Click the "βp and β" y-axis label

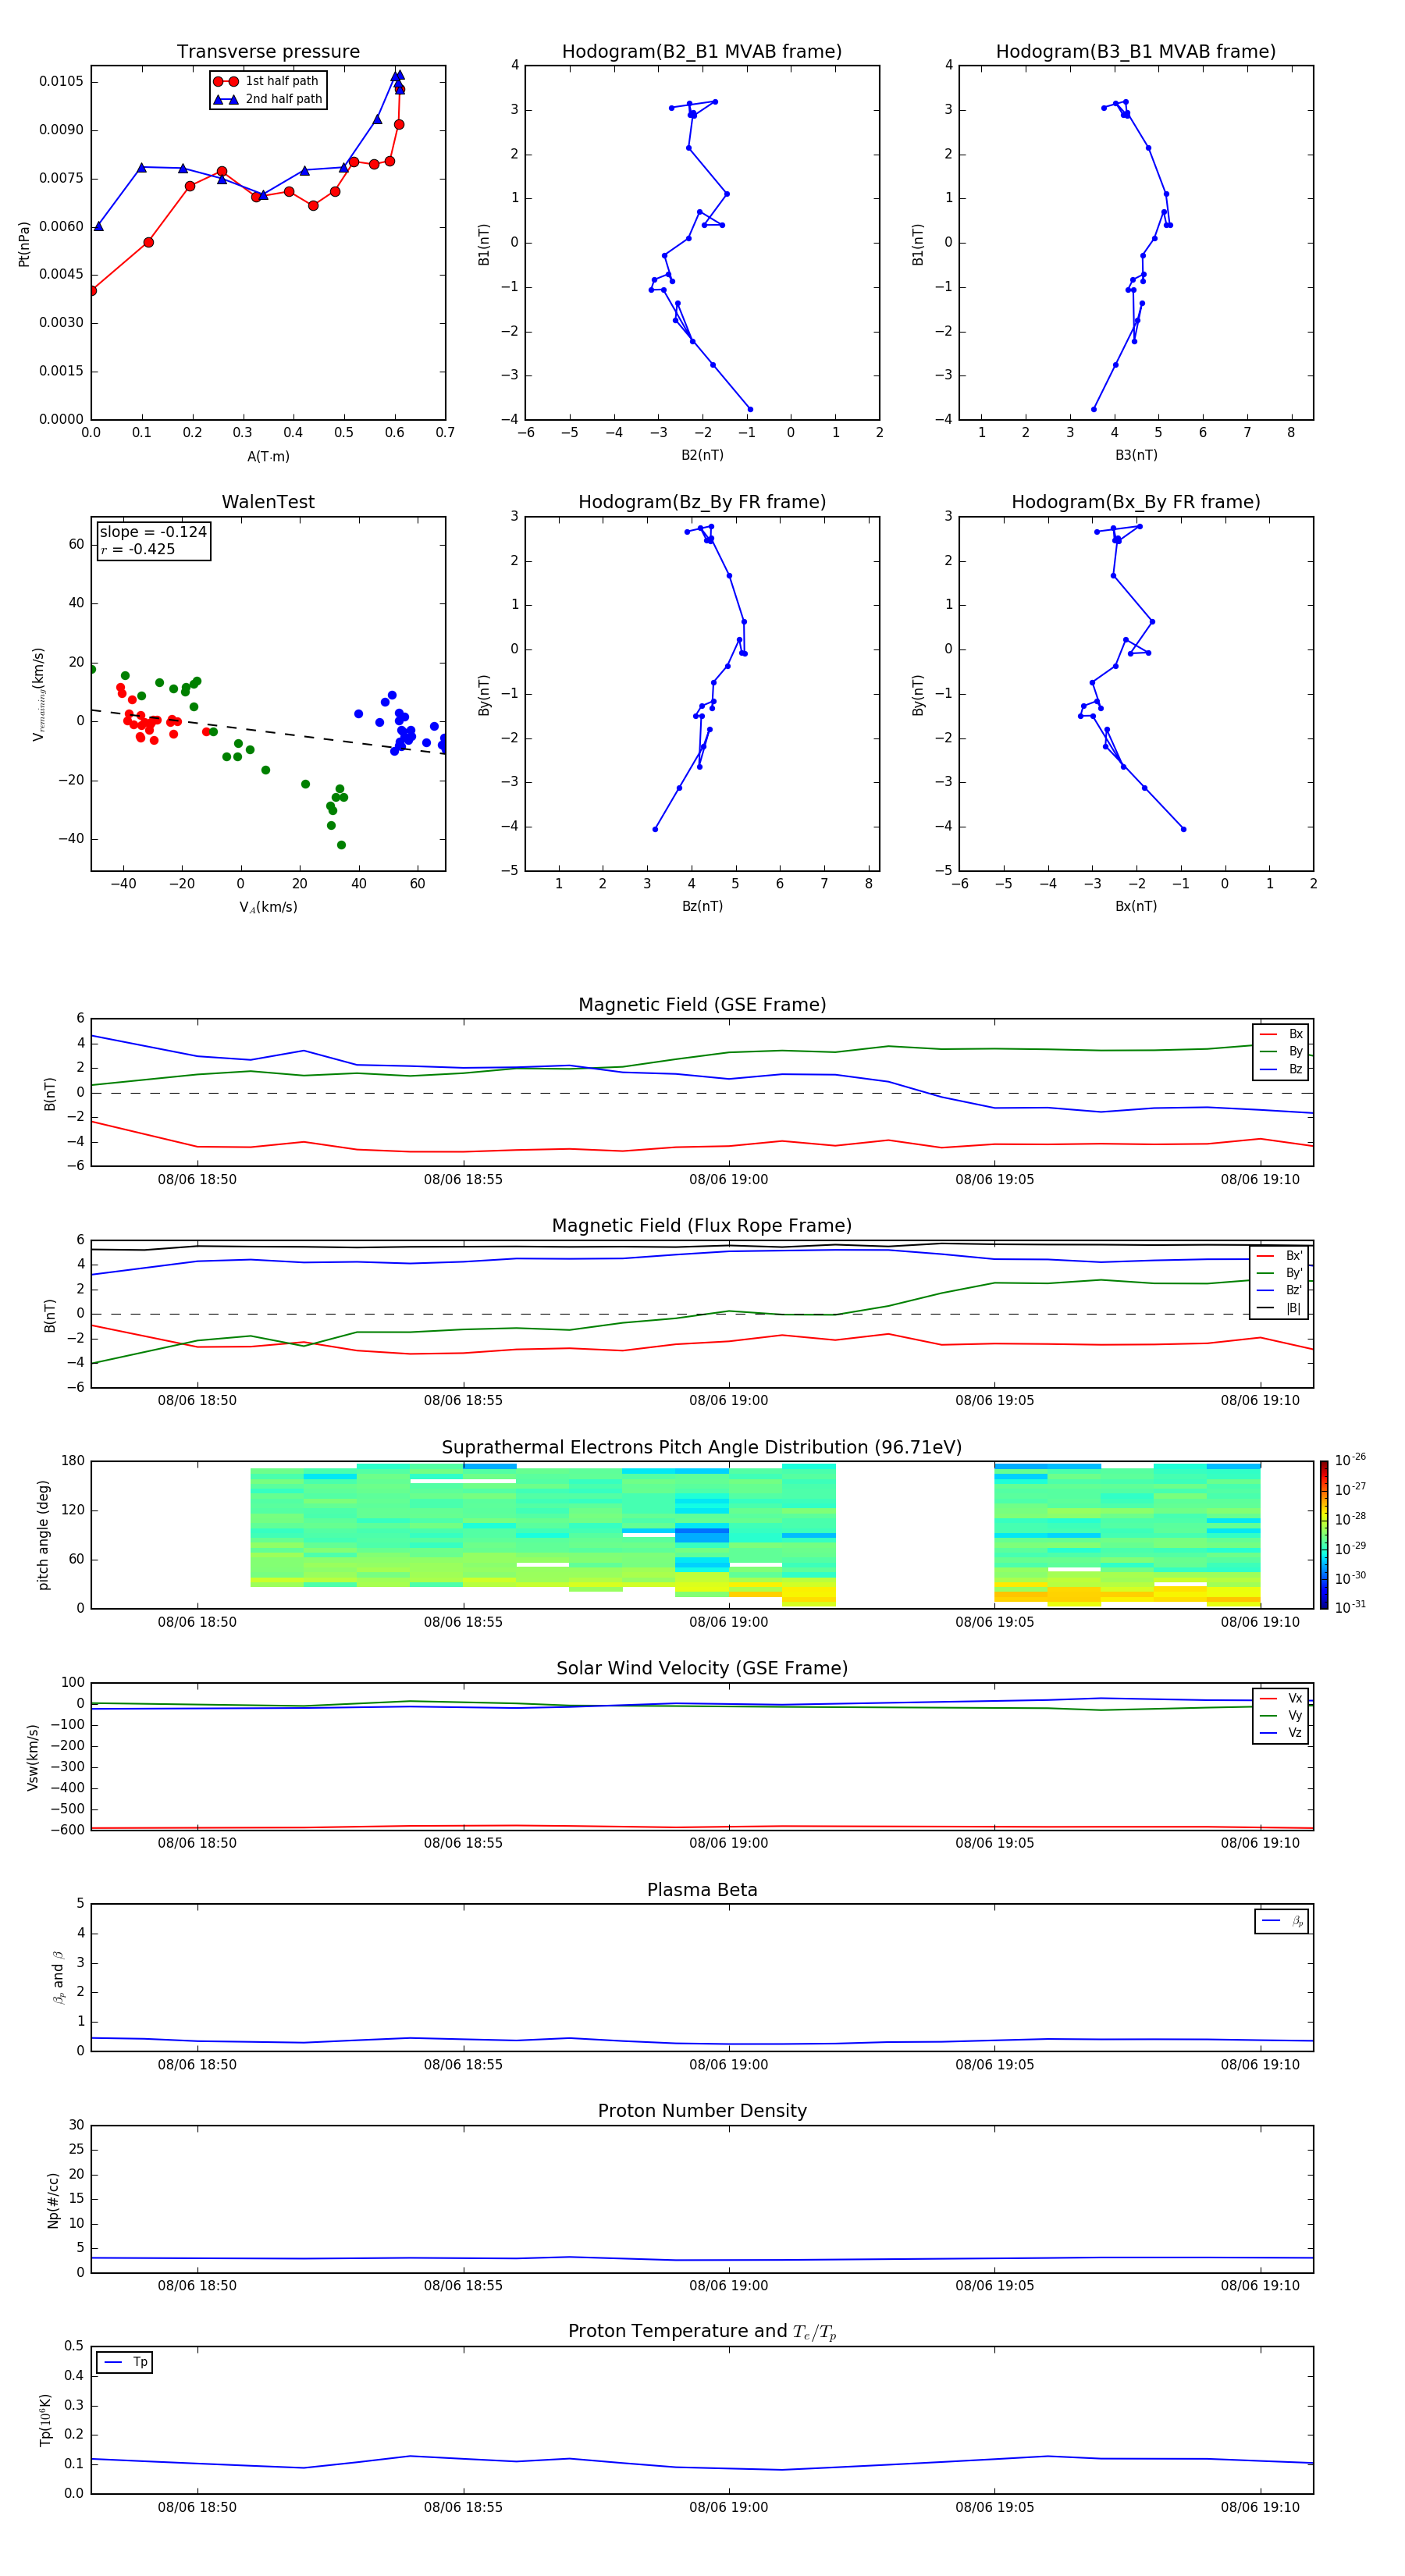[58, 1977]
